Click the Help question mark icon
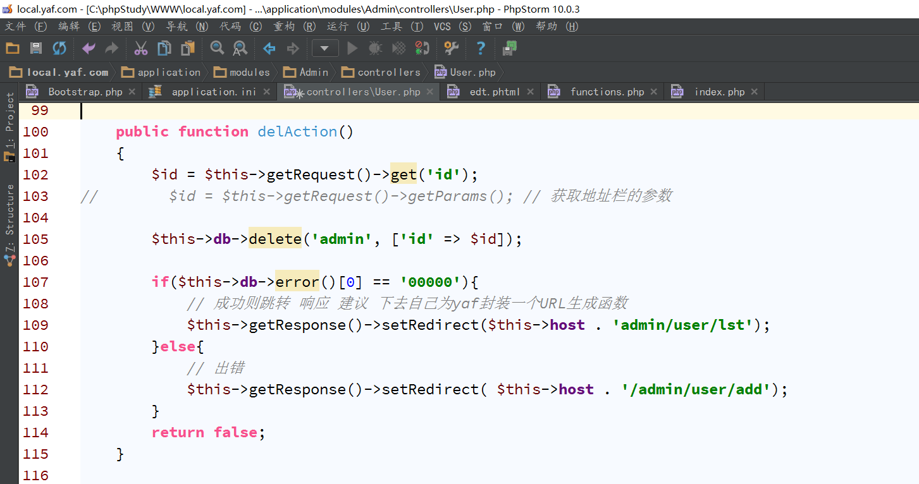This screenshot has width=919, height=484. click(481, 48)
